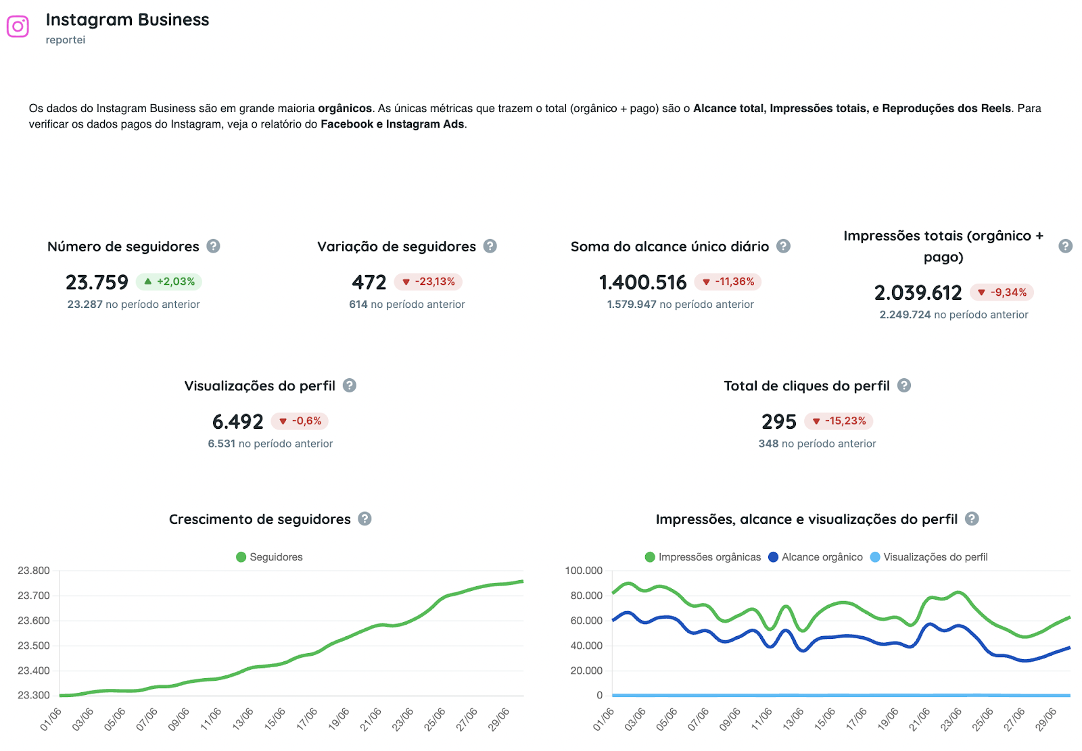
Task: Click the -11,36% reach badge
Action: click(728, 282)
